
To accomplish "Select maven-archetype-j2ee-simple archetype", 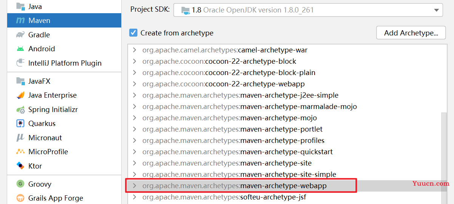I will (x=240, y=95).
